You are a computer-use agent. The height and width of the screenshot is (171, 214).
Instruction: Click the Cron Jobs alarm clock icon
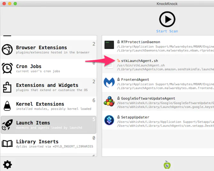tap(7, 68)
